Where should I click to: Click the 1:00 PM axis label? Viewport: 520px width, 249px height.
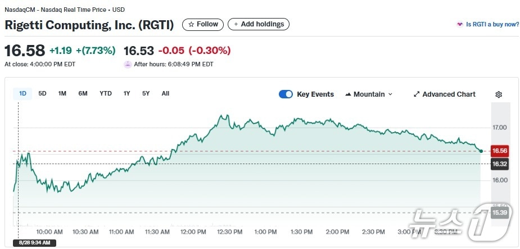coord(265,232)
